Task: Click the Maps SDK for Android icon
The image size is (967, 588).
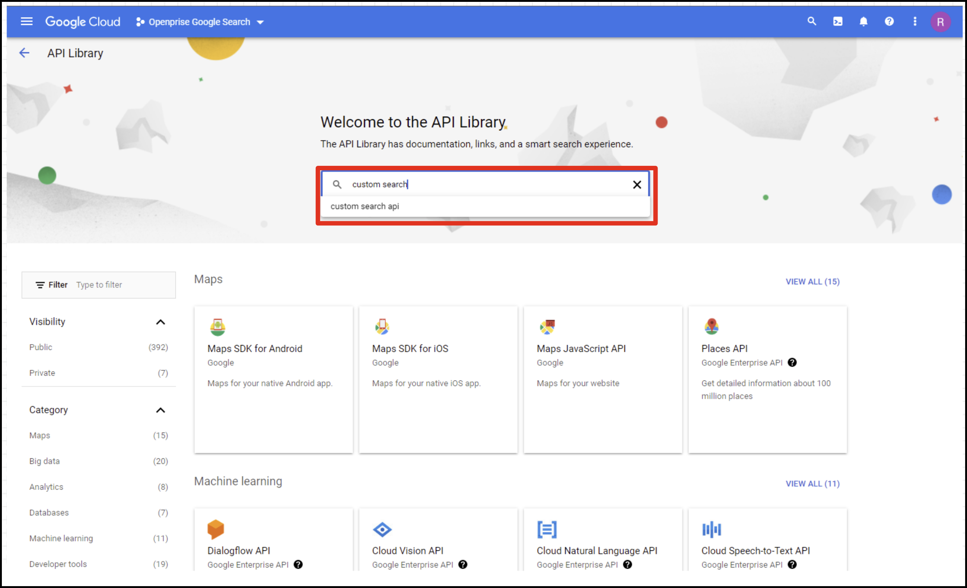Action: point(217,327)
